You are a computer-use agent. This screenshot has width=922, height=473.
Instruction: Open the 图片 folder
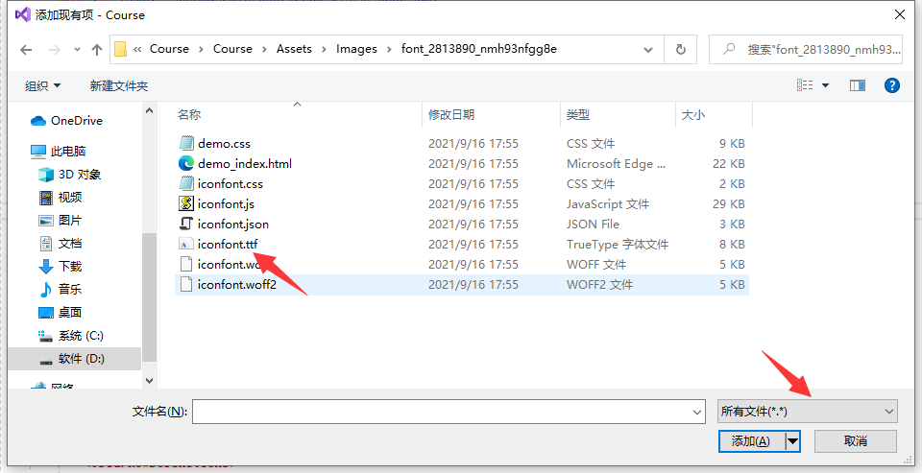tap(60, 221)
